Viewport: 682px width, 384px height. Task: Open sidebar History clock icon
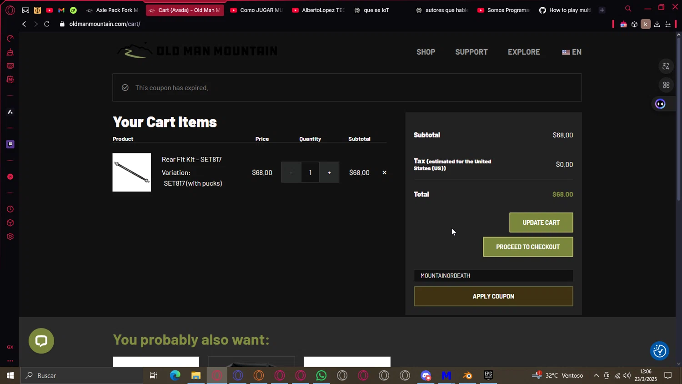point(10,209)
